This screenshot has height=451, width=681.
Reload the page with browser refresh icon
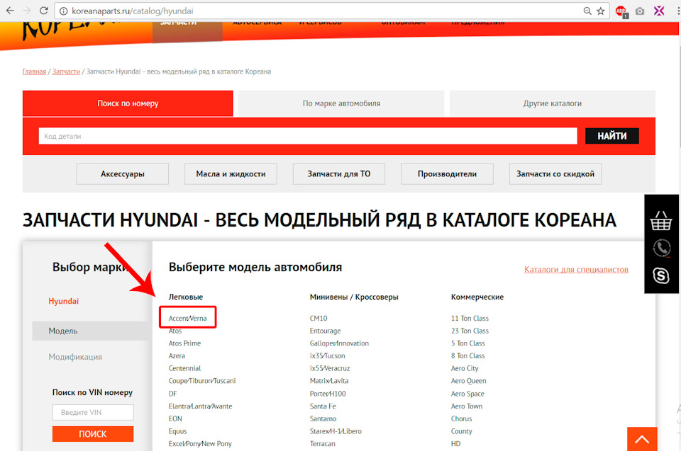[x=43, y=11]
